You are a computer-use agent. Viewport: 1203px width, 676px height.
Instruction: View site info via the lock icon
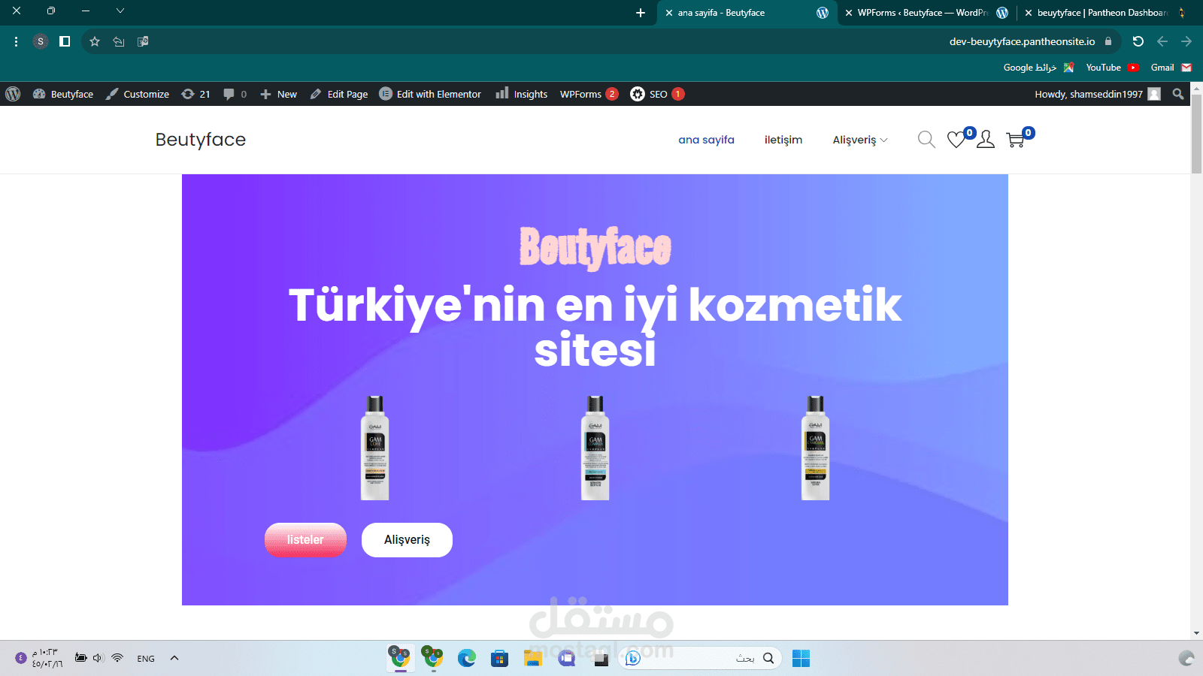(1108, 41)
